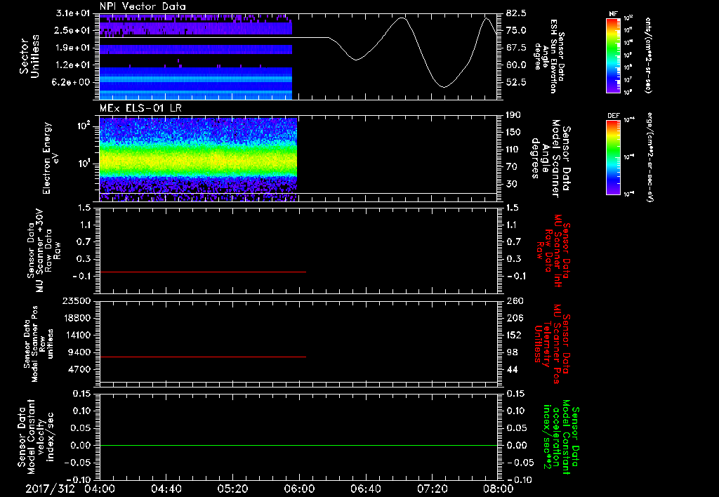Click the red scanner position line near 9400
This screenshot has width=719, height=497.
click(203, 357)
